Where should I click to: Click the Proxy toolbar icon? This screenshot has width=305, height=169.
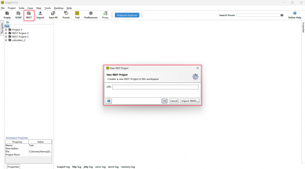pos(105,15)
